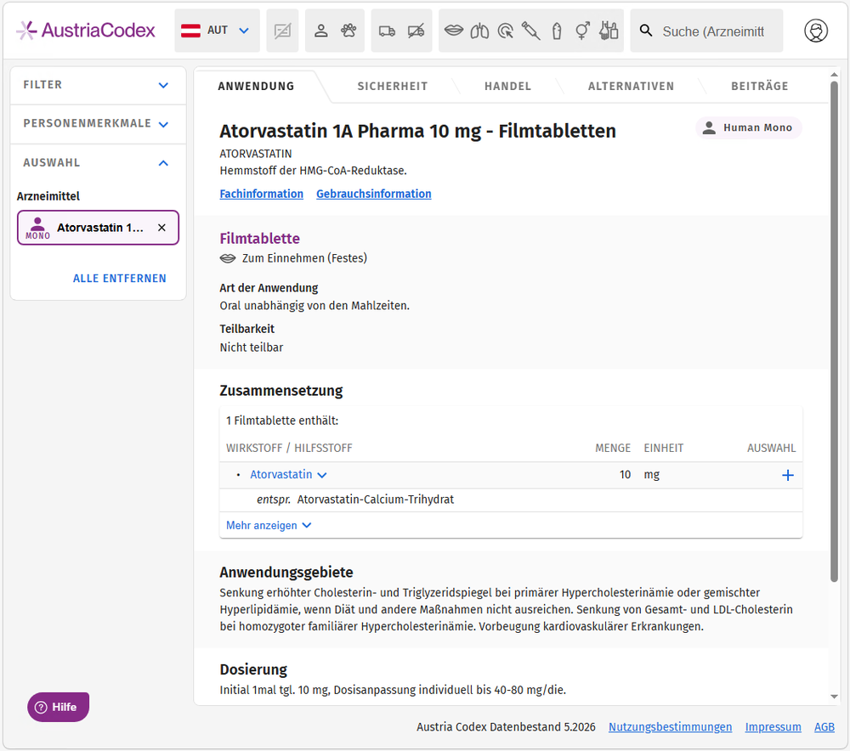The image size is (850, 751).
Task: Toggle the crossed-out truck unavailable filter
Action: click(x=416, y=31)
